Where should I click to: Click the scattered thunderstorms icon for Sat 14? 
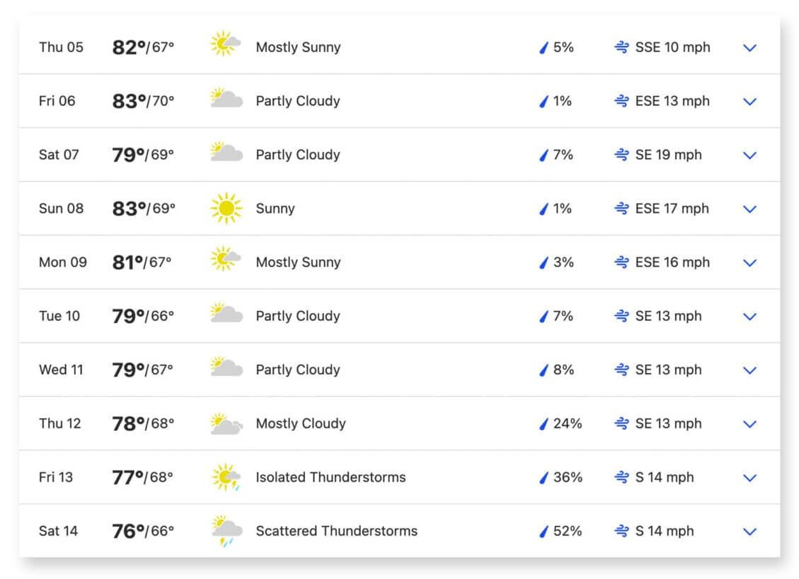(x=225, y=530)
